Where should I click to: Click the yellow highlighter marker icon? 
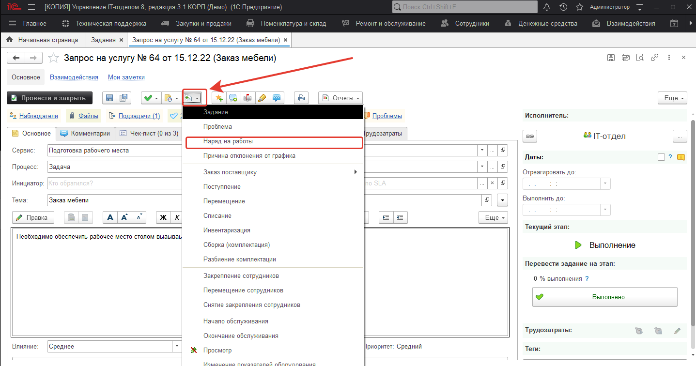point(262,98)
